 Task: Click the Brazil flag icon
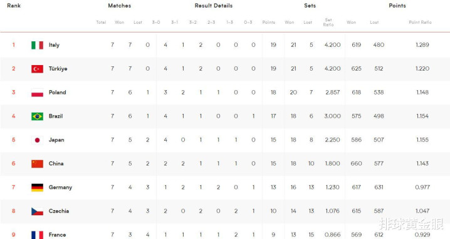click(38, 116)
